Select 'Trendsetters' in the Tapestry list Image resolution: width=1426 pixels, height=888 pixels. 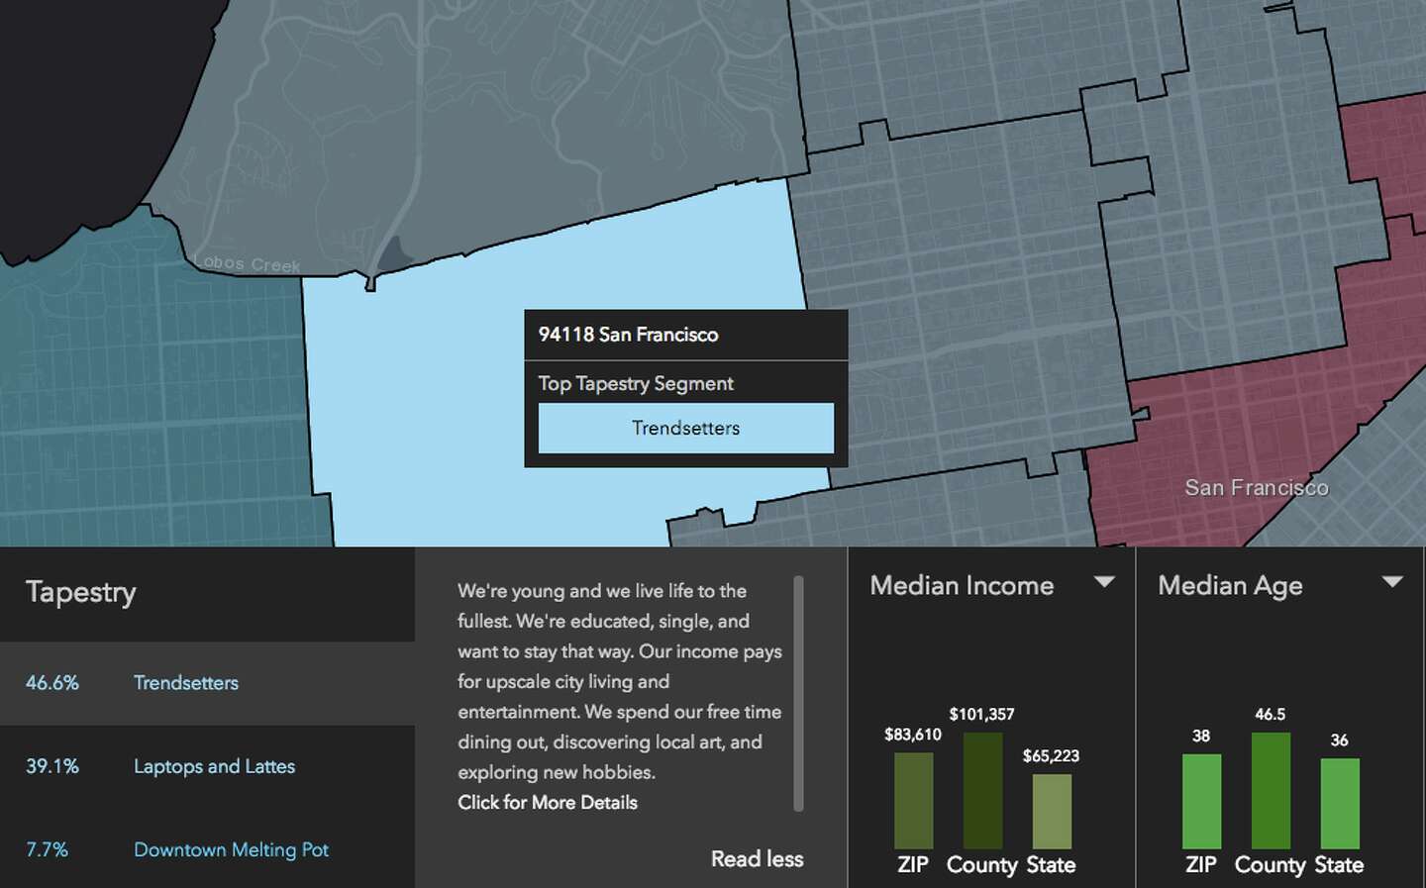pos(185,682)
